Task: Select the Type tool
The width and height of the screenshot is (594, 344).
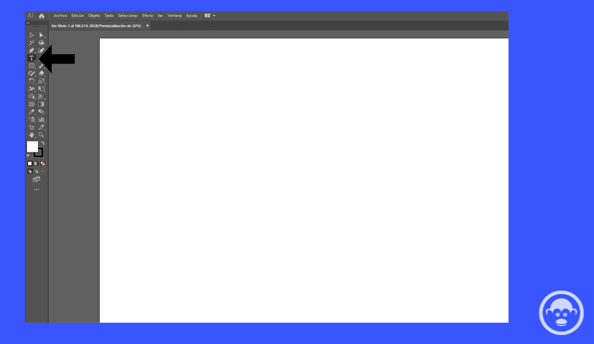Action: pos(31,57)
